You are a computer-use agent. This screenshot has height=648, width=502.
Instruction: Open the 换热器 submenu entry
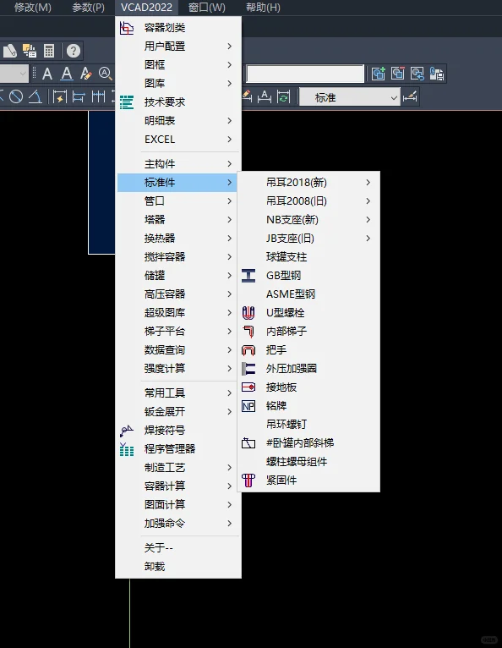click(x=178, y=239)
